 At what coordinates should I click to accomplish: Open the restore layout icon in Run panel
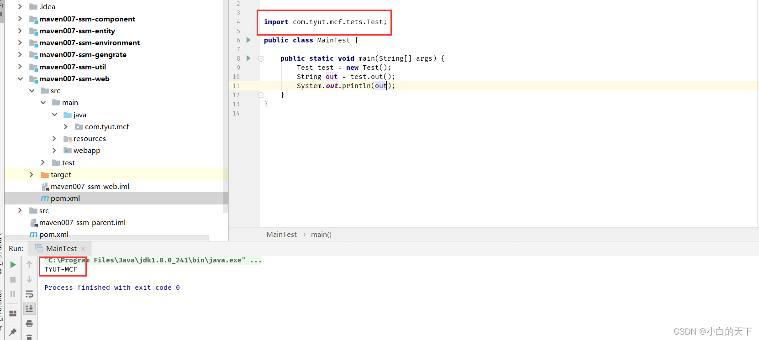13,314
